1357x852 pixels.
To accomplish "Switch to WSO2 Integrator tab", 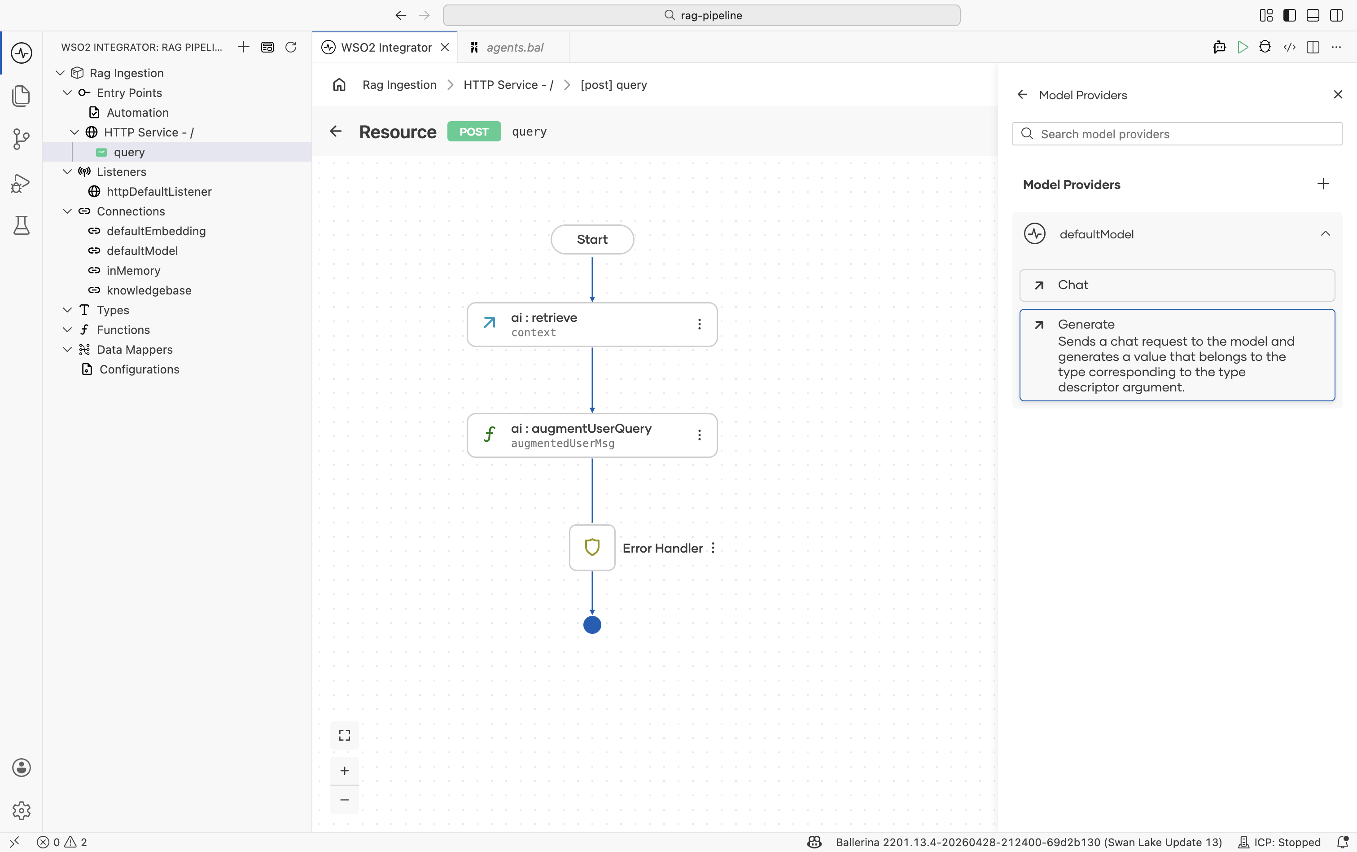I will coord(386,47).
